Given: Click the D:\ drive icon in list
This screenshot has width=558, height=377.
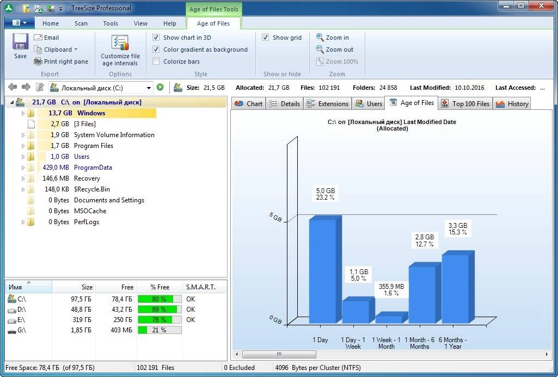Looking at the screenshot, I should click(12, 310).
